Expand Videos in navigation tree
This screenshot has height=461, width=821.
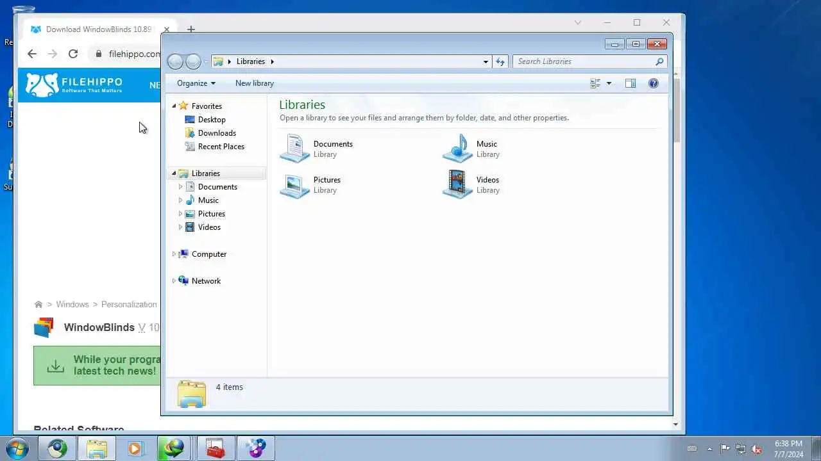180,227
